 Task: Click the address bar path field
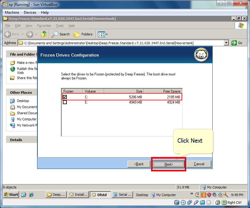[x=121, y=43]
